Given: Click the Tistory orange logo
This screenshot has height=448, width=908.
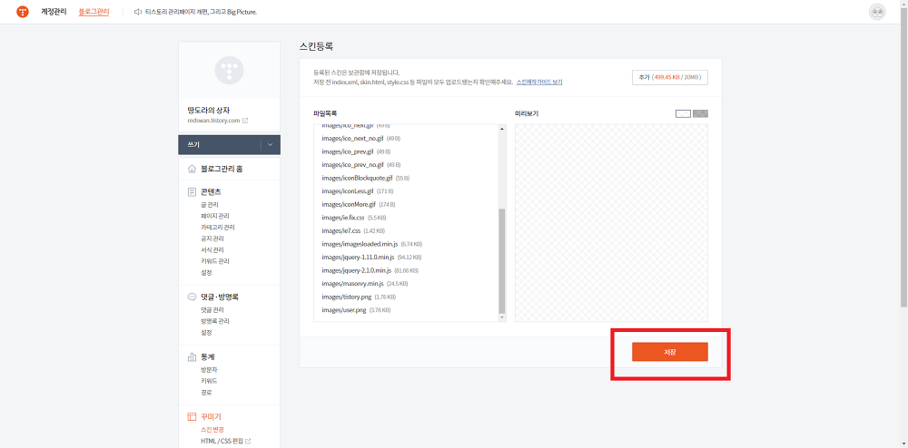Looking at the screenshot, I should tap(23, 12).
